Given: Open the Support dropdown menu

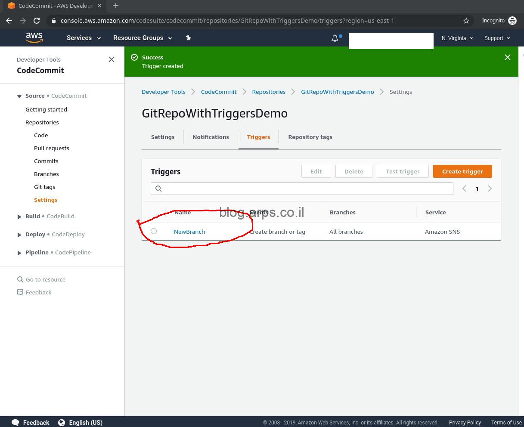Looking at the screenshot, I should (x=497, y=38).
